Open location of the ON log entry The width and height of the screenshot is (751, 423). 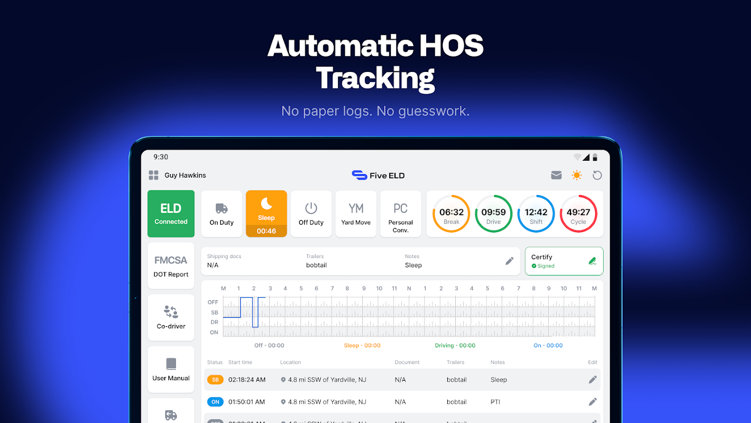(x=323, y=402)
